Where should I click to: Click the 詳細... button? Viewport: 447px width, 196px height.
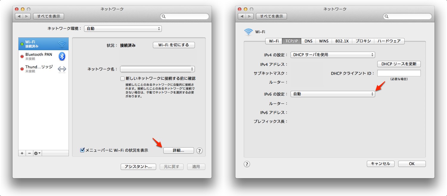[179, 151]
